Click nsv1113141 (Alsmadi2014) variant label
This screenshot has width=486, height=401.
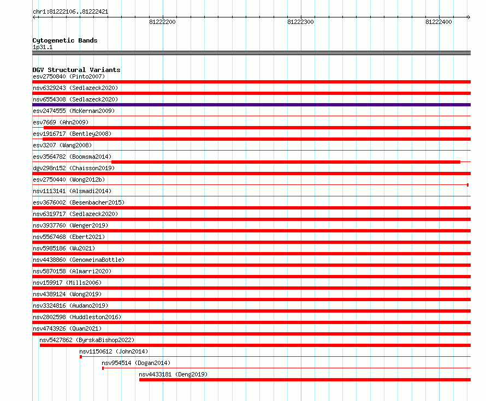[72, 191]
